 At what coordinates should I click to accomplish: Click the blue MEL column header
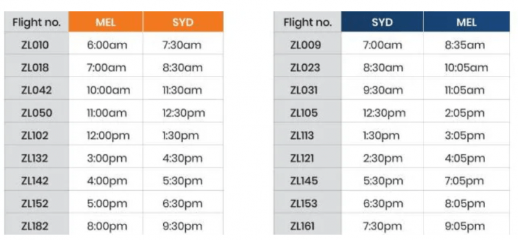(x=466, y=22)
